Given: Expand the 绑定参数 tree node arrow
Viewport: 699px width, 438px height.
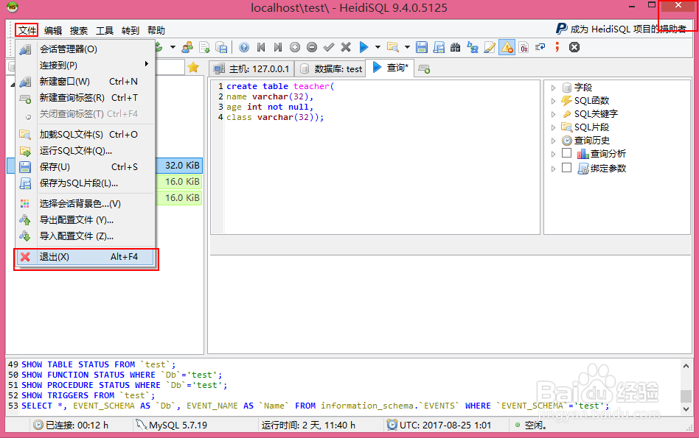Looking at the screenshot, I should (553, 169).
